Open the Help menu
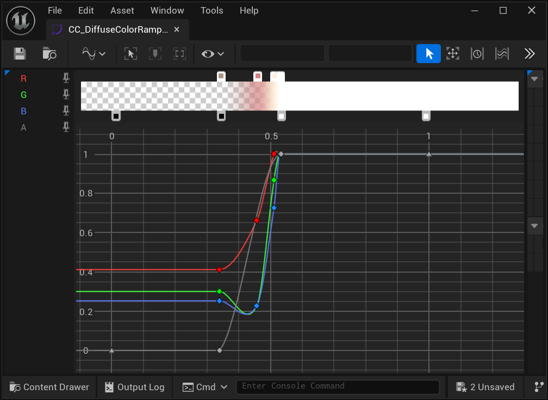Image resolution: width=548 pixels, height=400 pixels. (249, 10)
